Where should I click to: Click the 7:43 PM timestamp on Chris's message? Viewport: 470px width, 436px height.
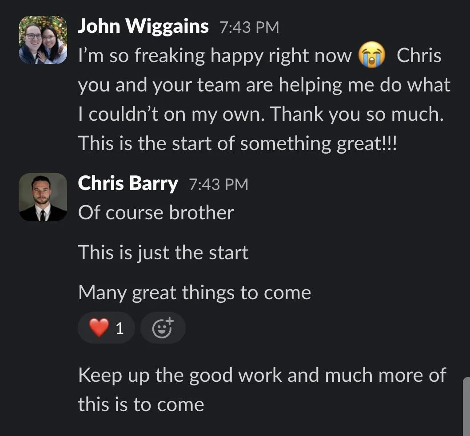(219, 184)
